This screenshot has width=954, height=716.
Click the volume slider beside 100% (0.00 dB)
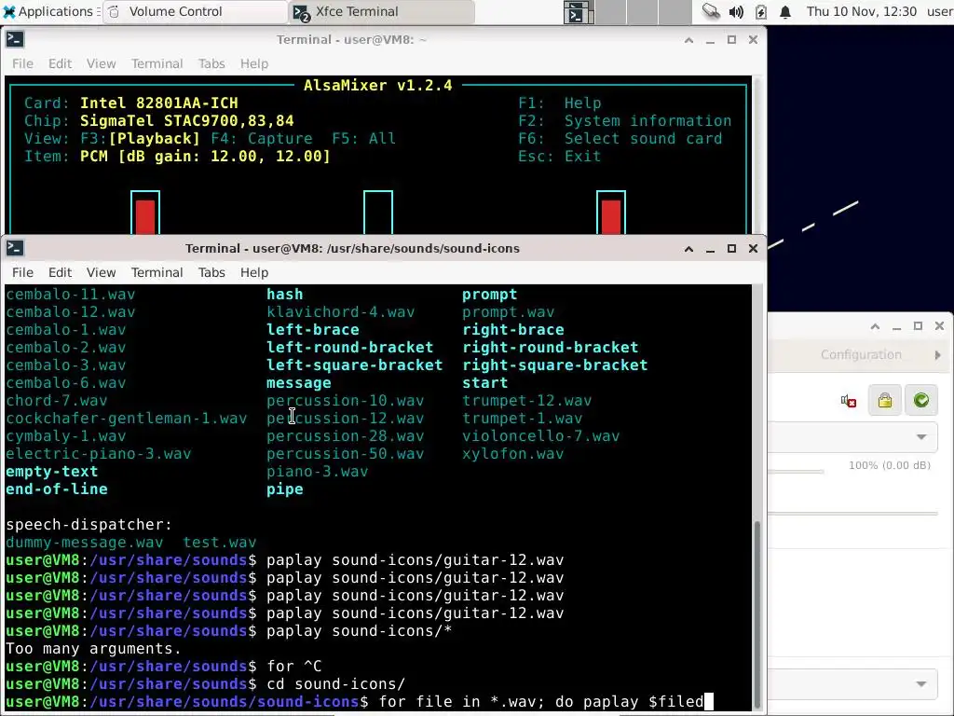[x=796, y=471]
